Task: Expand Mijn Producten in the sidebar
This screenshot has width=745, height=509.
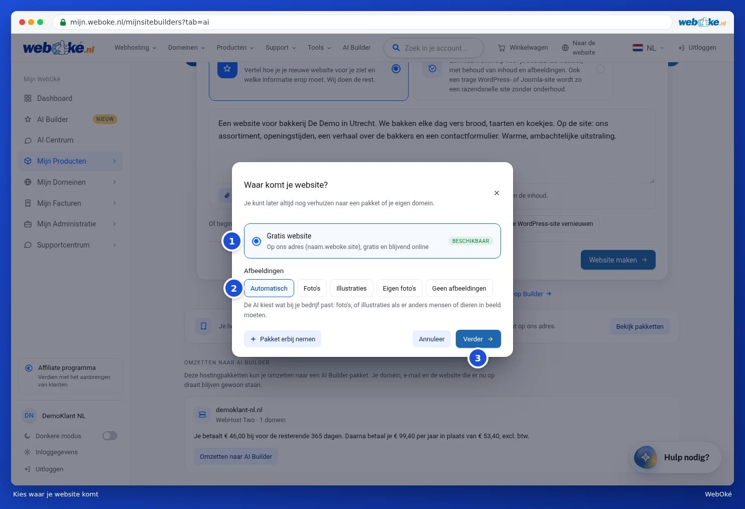Action: (71, 161)
